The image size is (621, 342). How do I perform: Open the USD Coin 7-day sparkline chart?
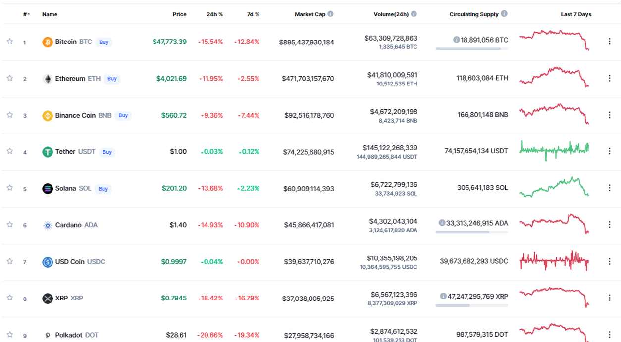point(554,261)
